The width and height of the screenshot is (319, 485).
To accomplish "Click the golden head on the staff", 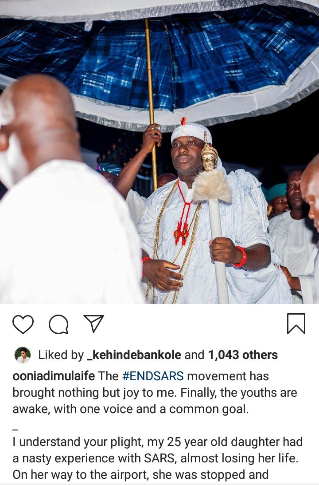I will [210, 156].
